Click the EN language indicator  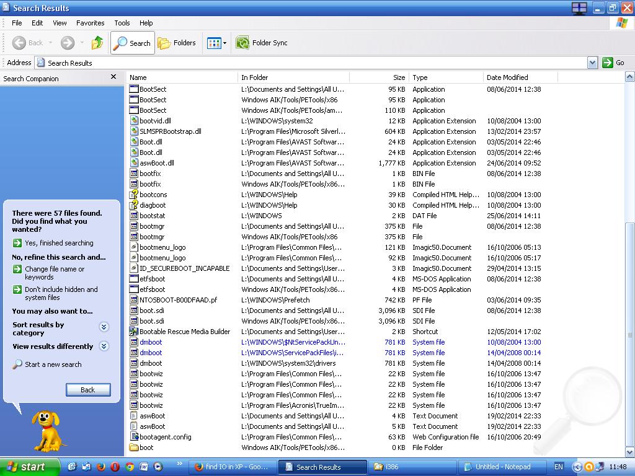(x=559, y=467)
